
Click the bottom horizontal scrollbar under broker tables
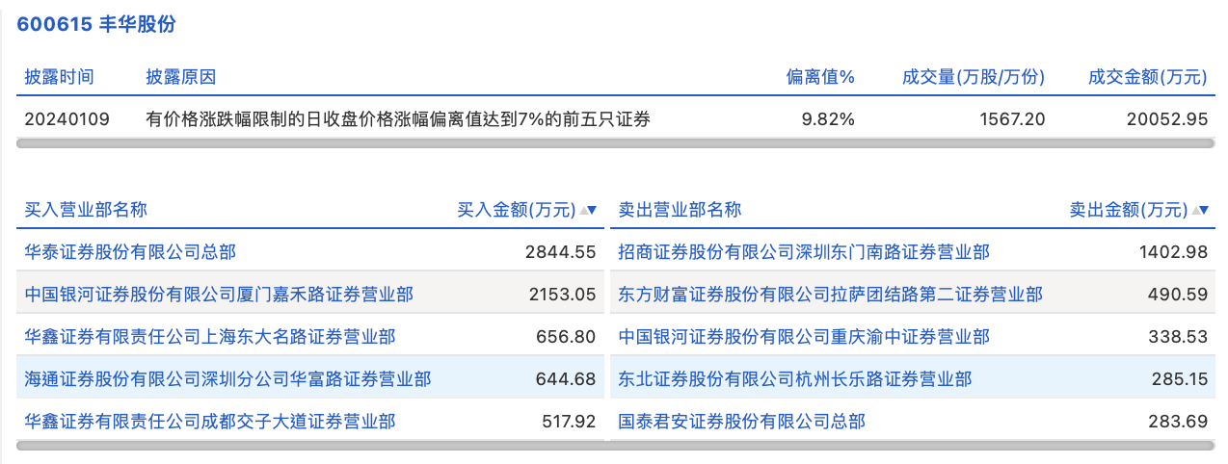click(x=615, y=446)
